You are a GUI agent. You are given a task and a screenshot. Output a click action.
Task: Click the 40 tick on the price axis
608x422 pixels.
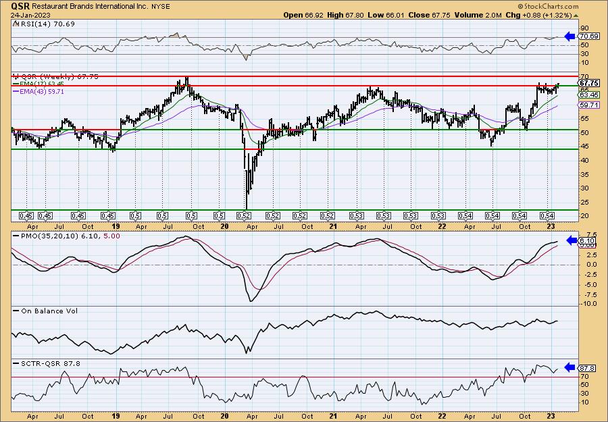[584, 161]
